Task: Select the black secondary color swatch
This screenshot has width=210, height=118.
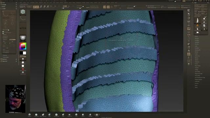Action: pyautogui.click(x=21, y=53)
